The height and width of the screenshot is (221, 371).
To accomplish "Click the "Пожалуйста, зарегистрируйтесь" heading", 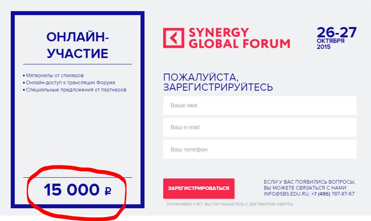I will 218,82.
